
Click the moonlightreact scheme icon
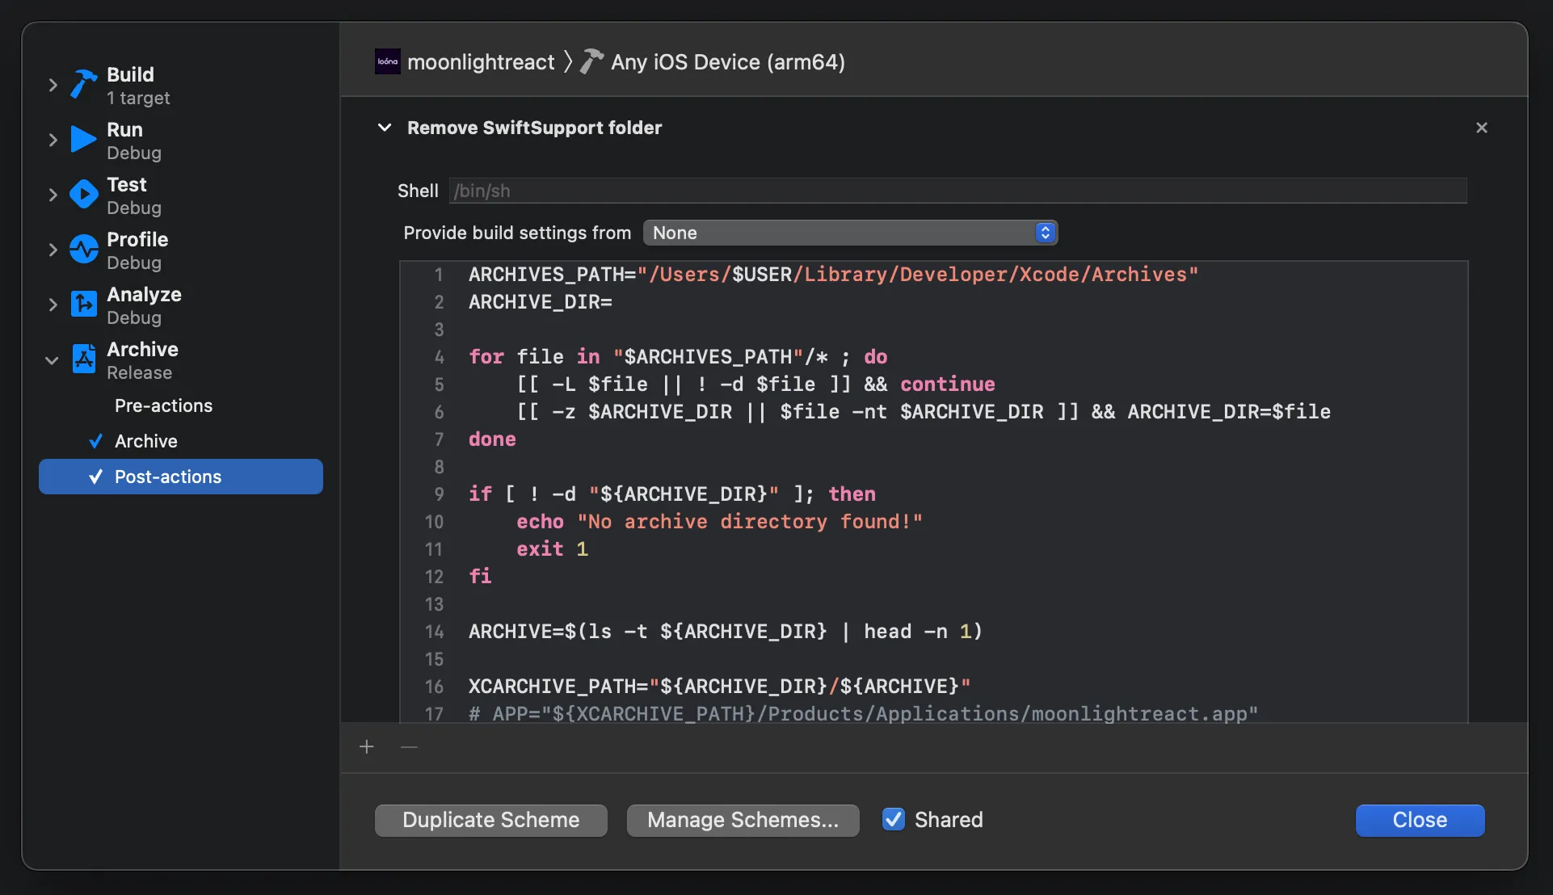(x=387, y=61)
